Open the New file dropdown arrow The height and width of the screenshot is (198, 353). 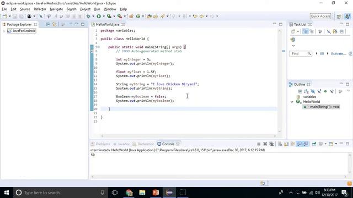[x=10, y=16]
